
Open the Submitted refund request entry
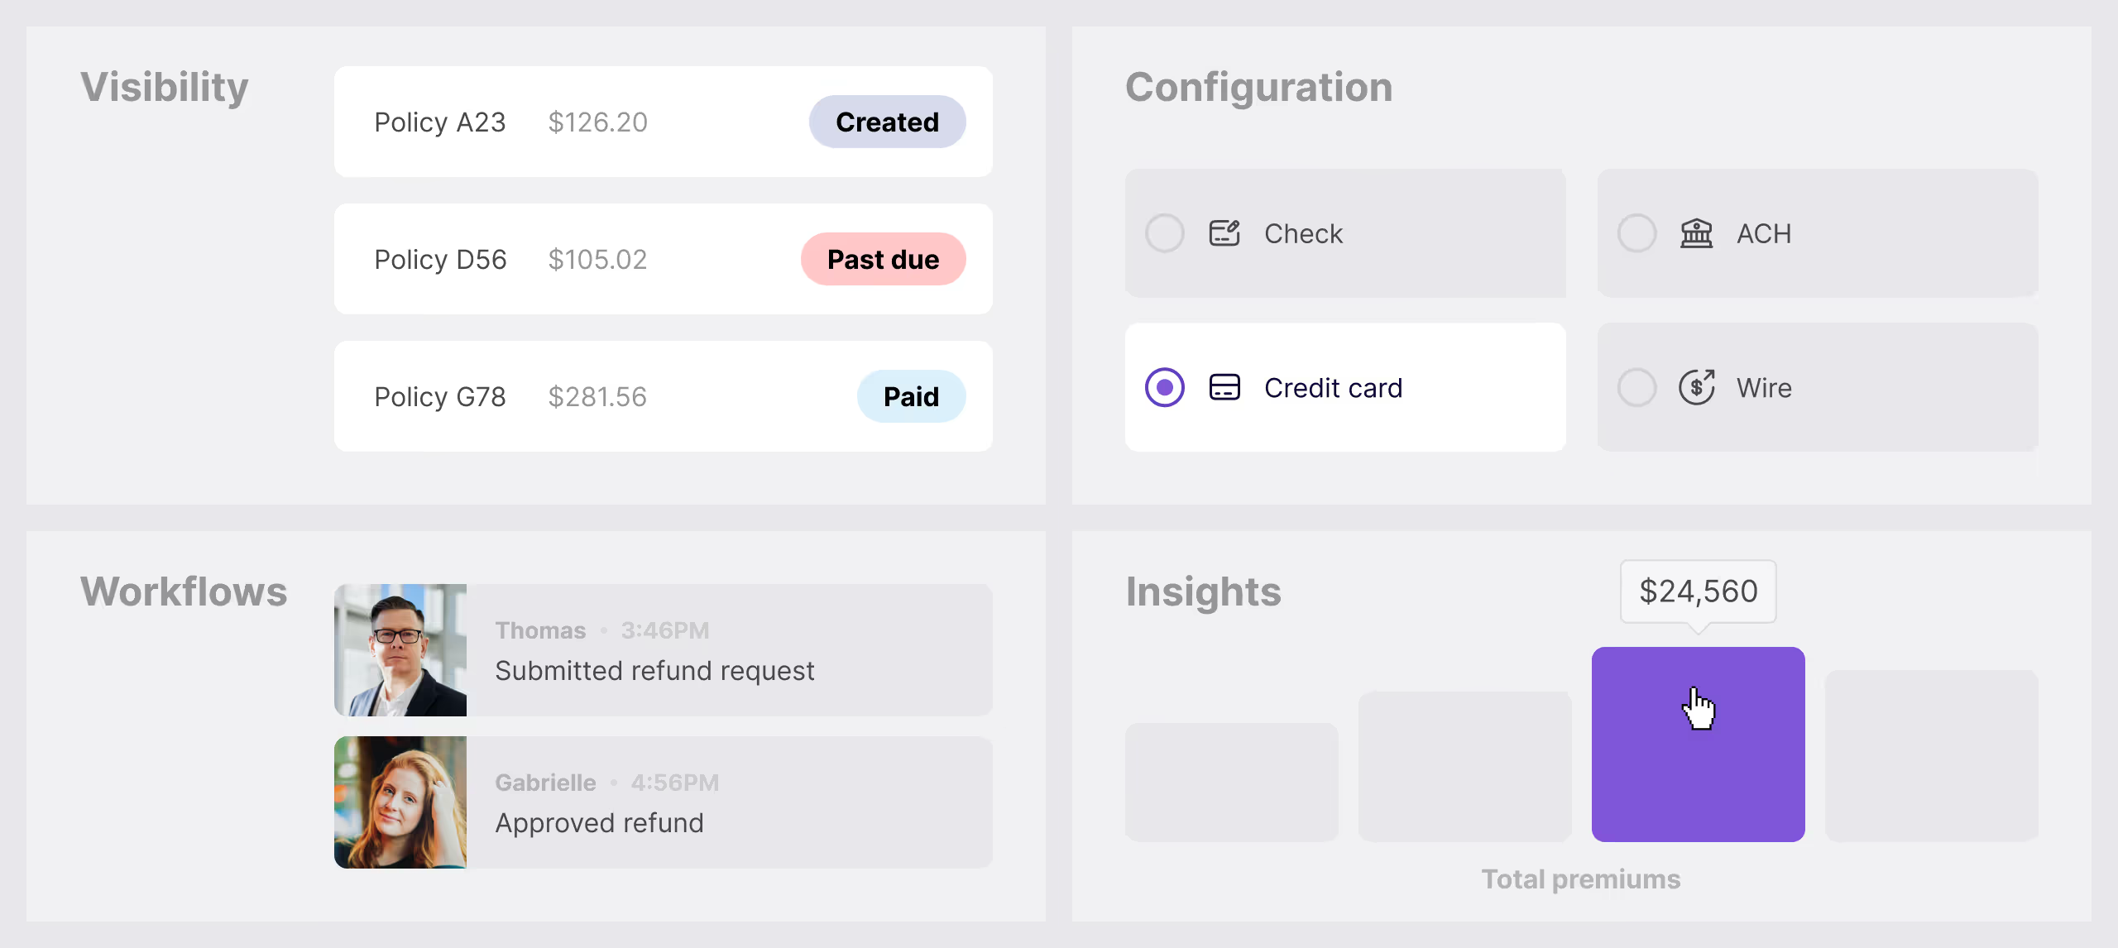pyautogui.click(x=728, y=652)
